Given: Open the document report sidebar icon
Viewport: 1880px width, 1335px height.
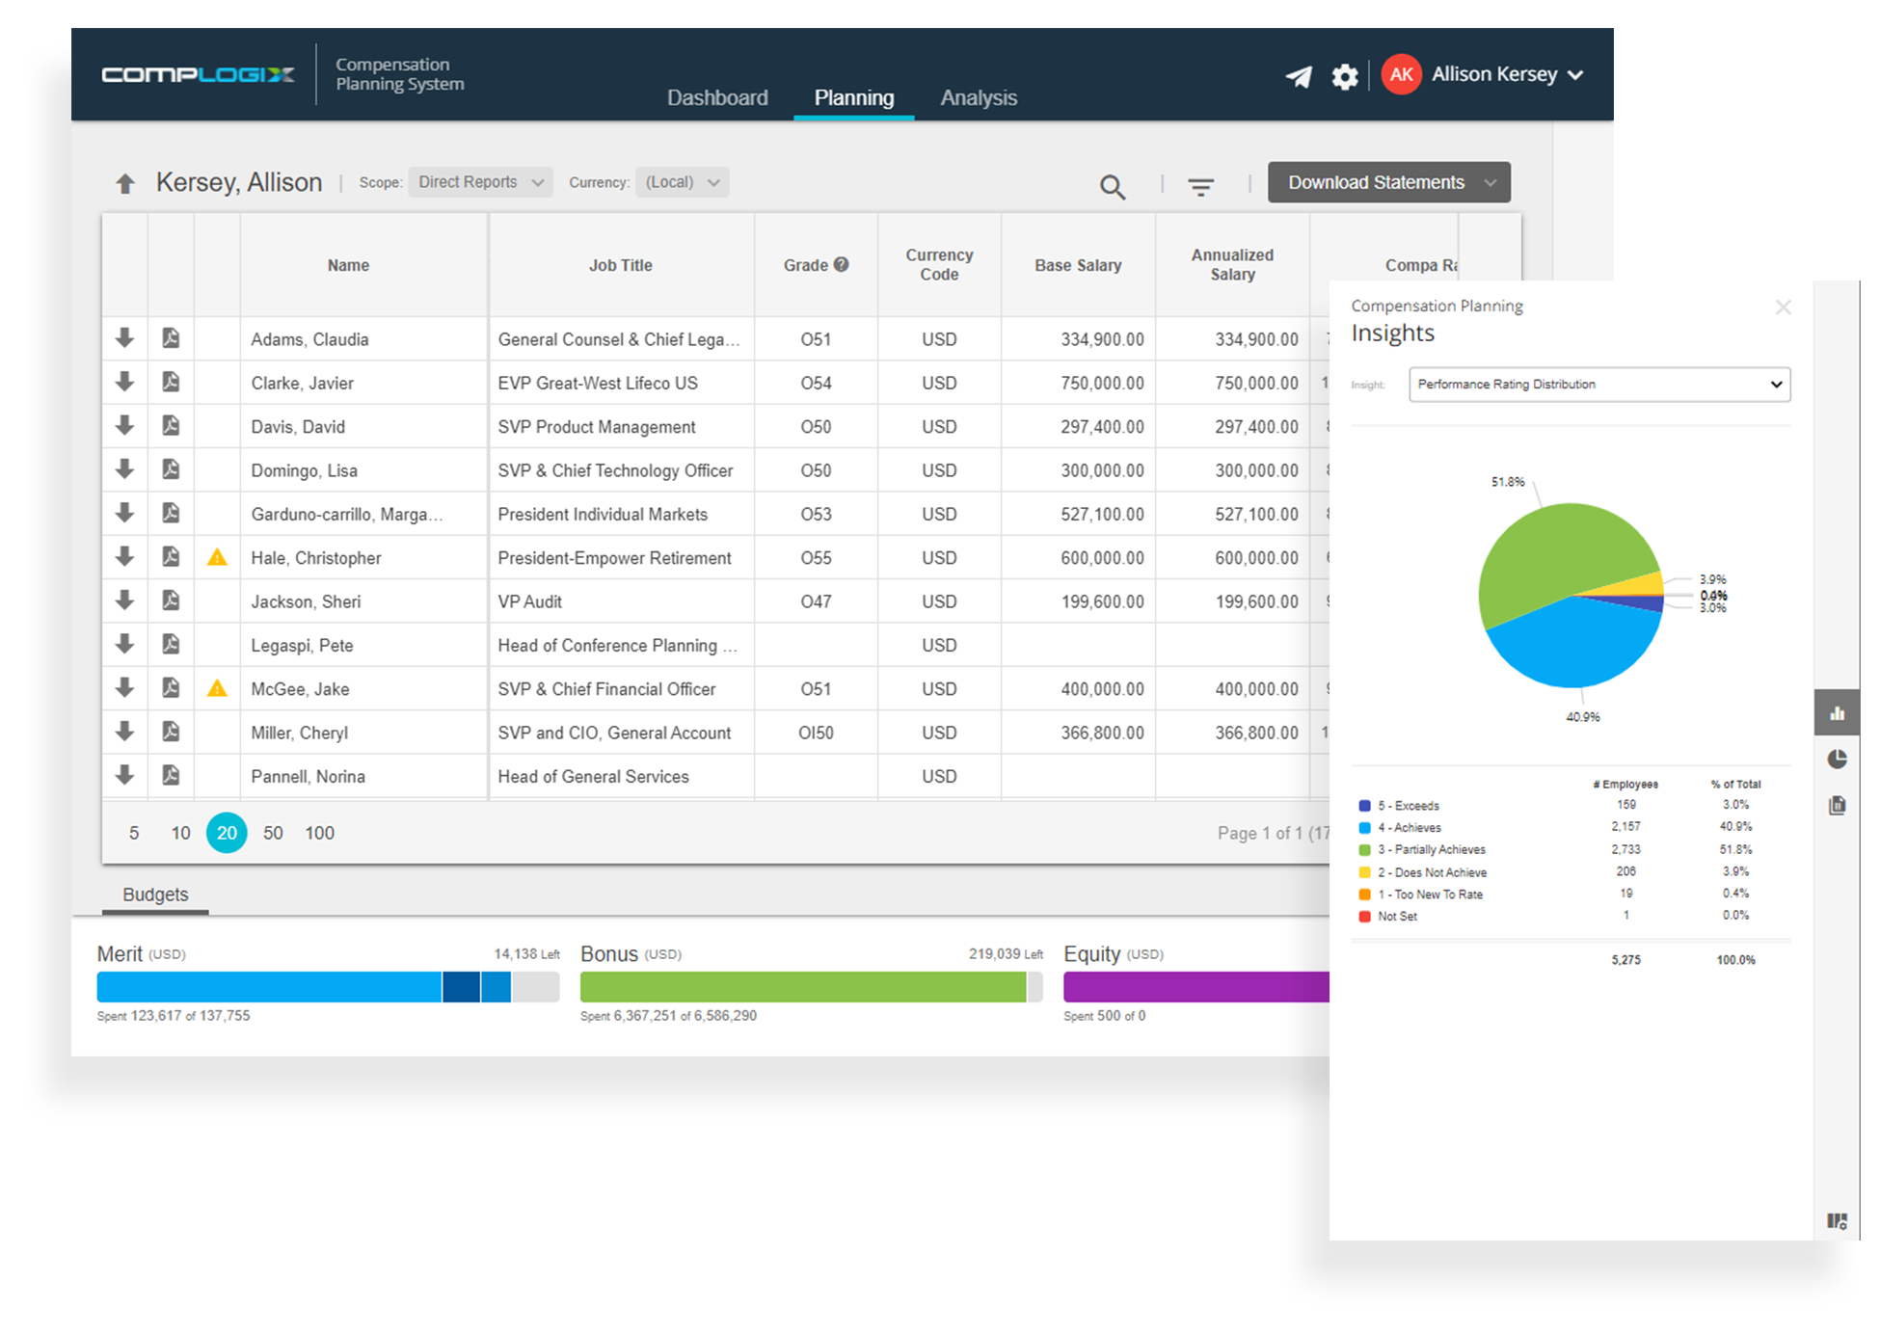Looking at the screenshot, I should pos(1837,805).
